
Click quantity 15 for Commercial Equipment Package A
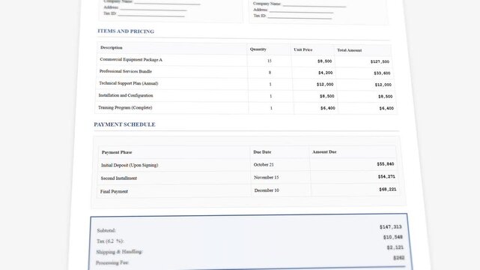click(x=270, y=61)
